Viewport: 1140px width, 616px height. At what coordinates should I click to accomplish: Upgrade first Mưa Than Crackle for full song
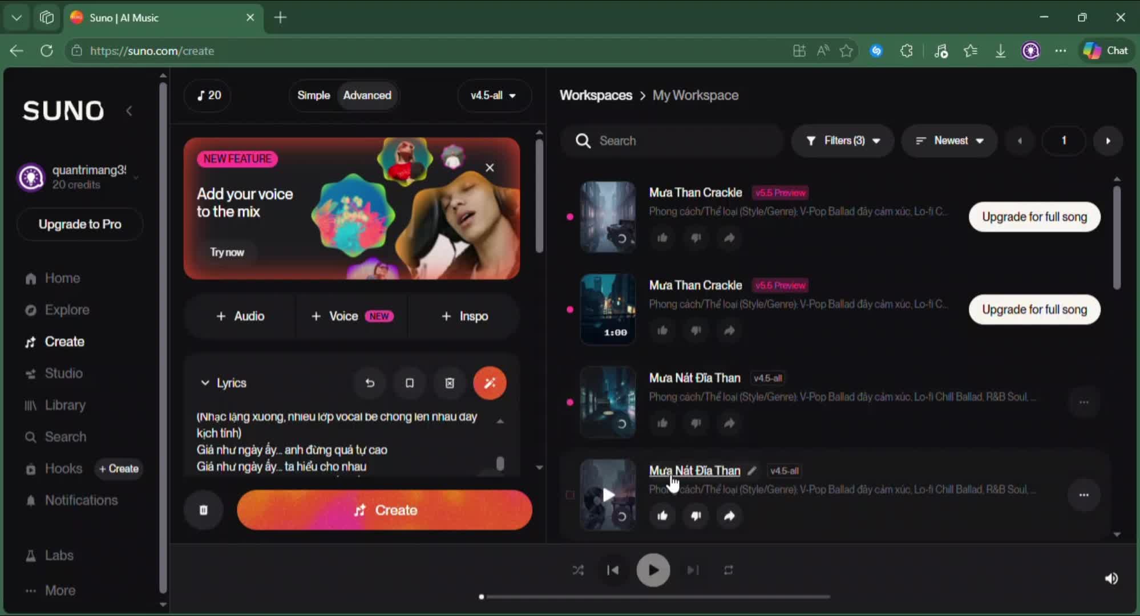pos(1034,217)
